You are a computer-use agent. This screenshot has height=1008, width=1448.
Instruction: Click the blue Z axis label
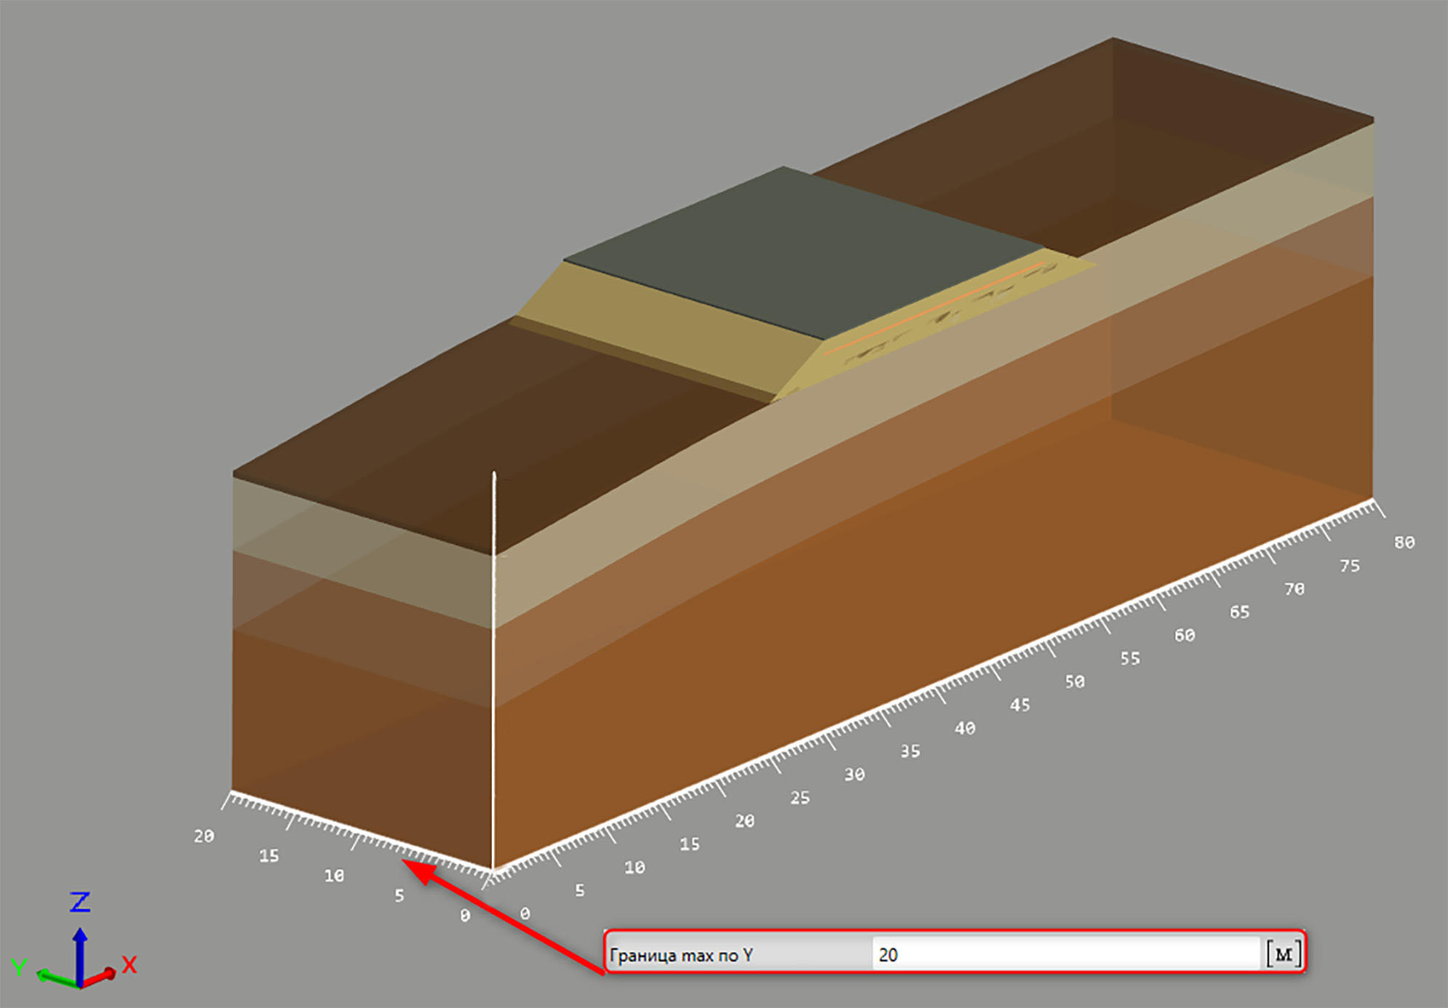click(x=80, y=903)
